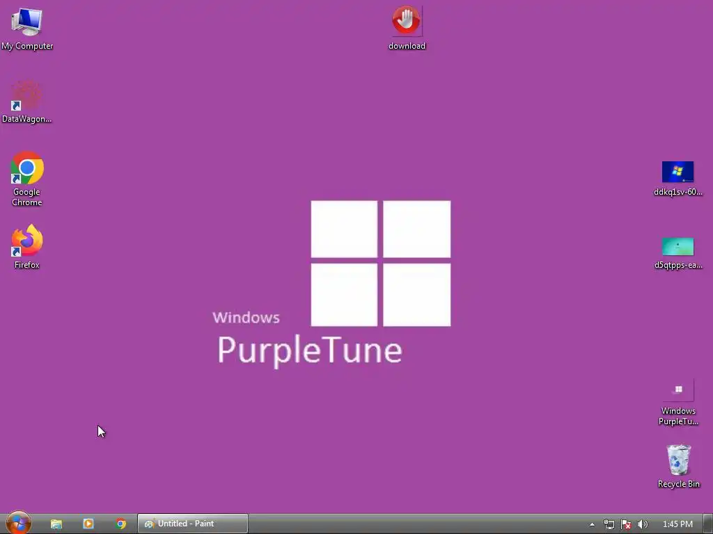This screenshot has width=713, height=534.
Task: Select the DataWagon shortcut icon
Action: (27, 95)
